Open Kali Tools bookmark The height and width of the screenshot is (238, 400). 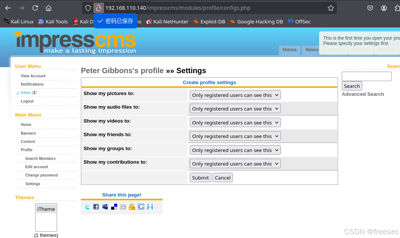click(x=53, y=21)
